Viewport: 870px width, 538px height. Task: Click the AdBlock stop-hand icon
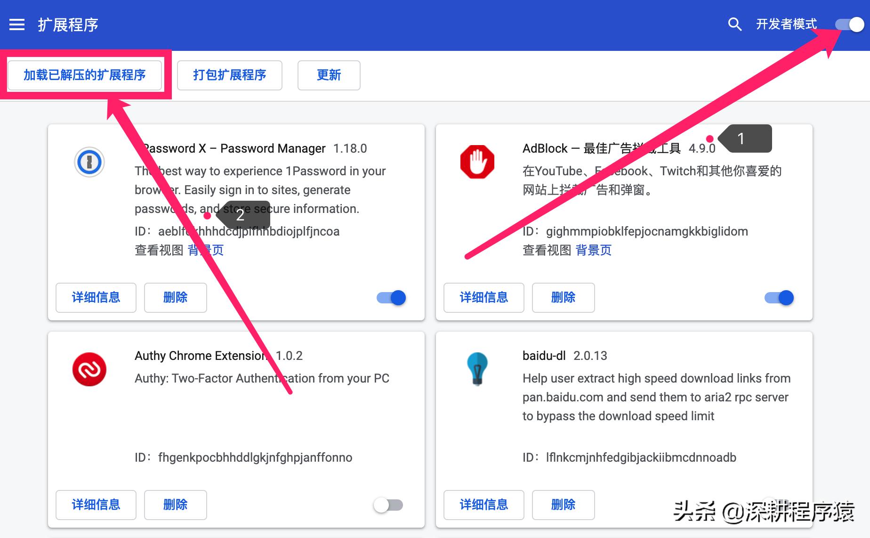477,162
